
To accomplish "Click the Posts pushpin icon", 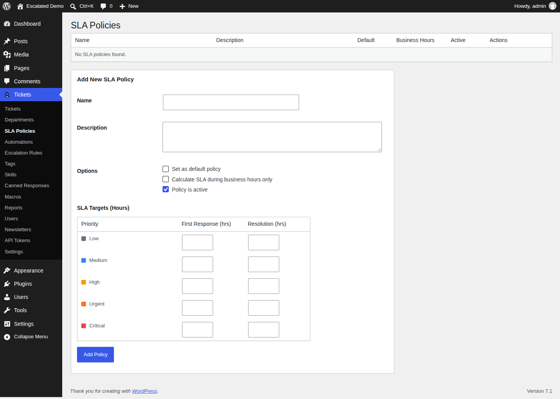I will (x=7, y=41).
